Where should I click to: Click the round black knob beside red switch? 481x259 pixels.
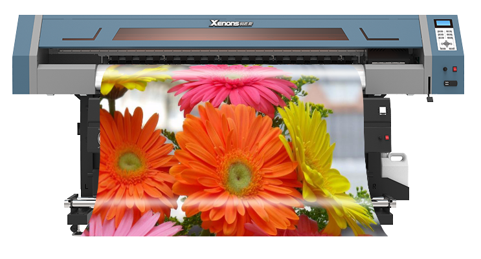click(445, 69)
